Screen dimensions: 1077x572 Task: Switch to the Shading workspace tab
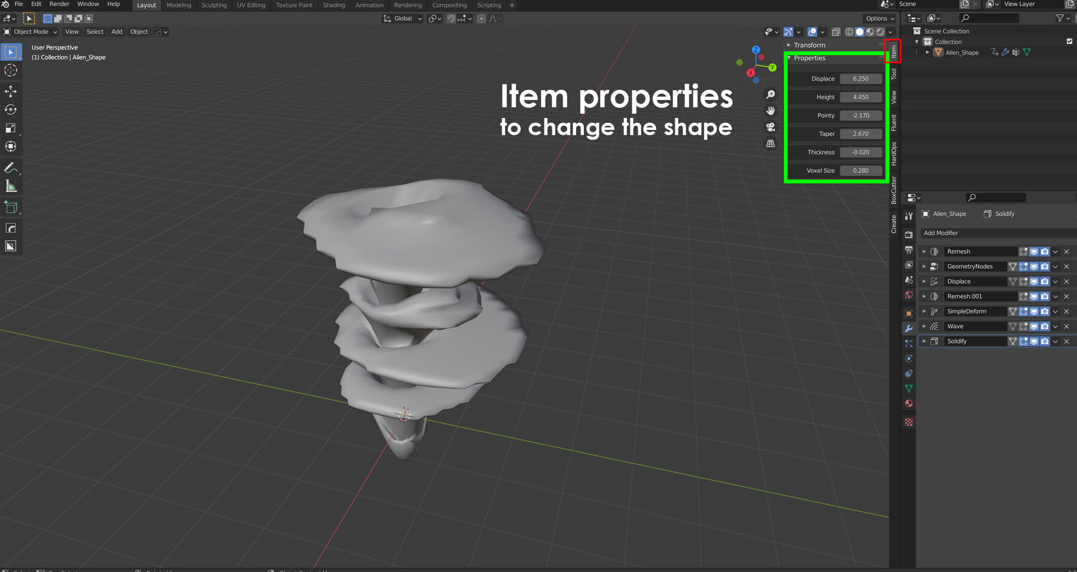[x=333, y=5]
